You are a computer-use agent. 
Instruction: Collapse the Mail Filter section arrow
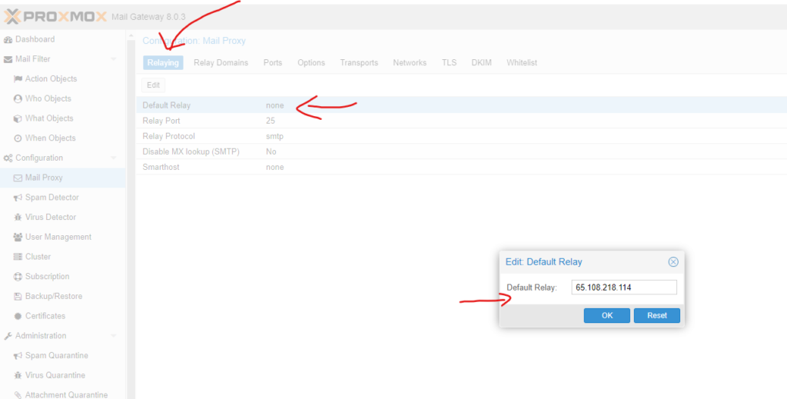coord(114,59)
